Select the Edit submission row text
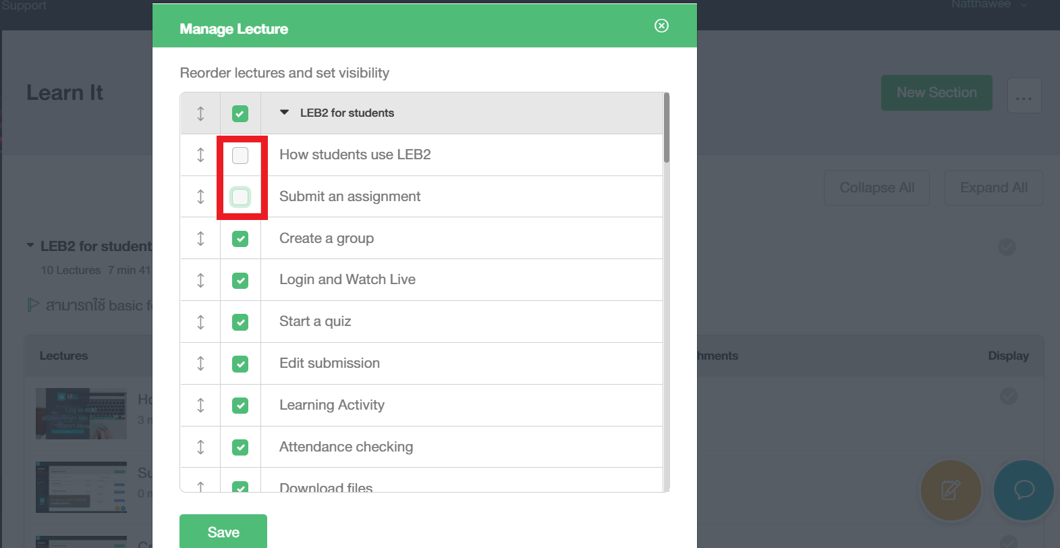Viewport: 1060px width, 548px height. (329, 363)
